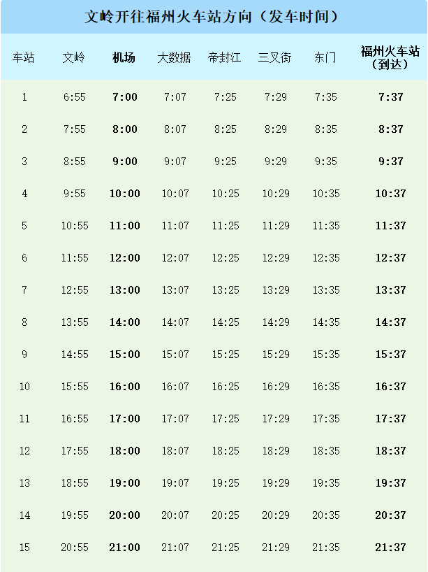Select the 大数据 column header
This screenshot has width=428, height=572.
174,57
